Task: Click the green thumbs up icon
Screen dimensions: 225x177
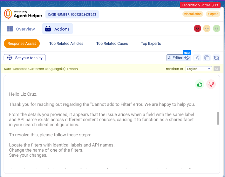Action: 200,84
